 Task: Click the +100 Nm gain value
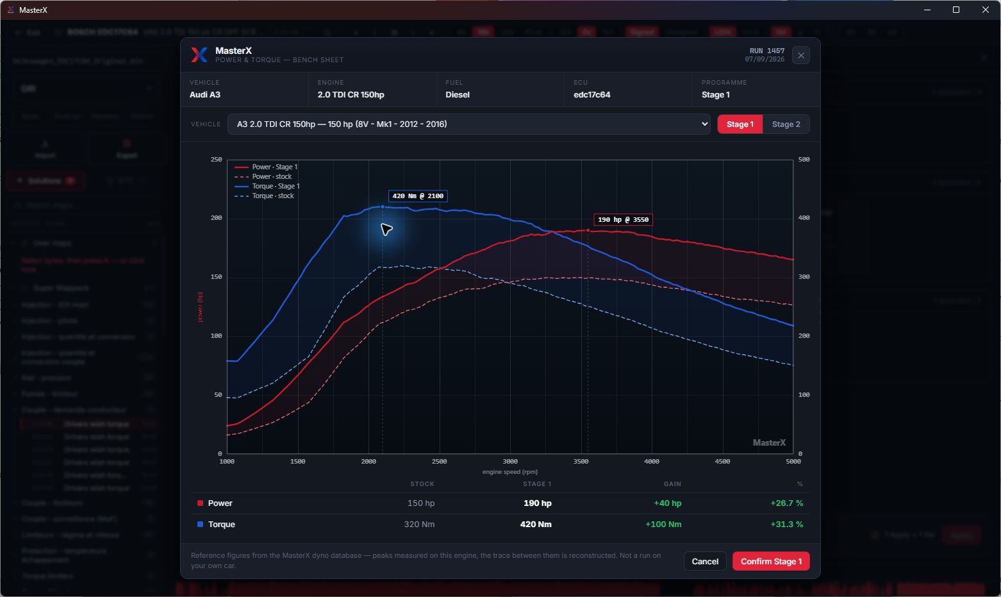[x=663, y=525]
